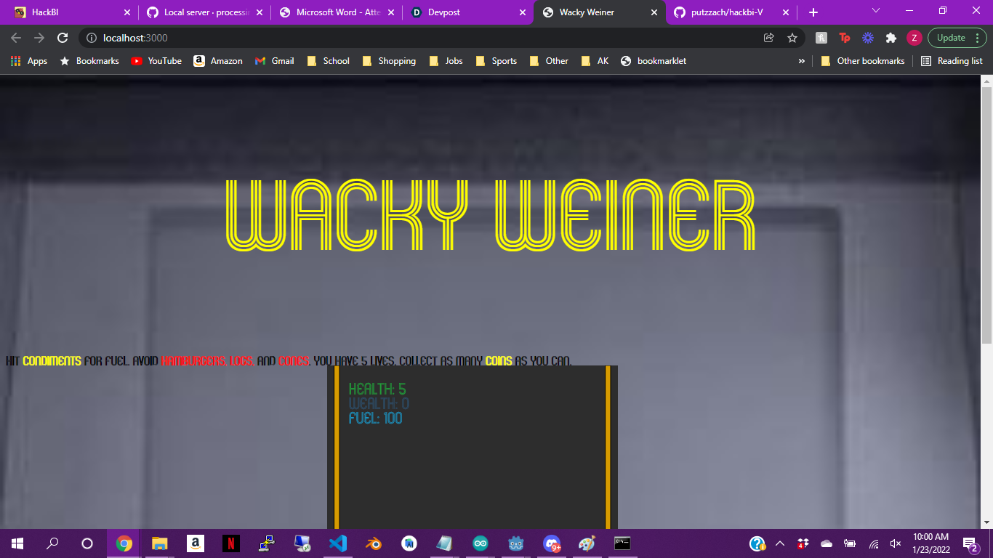993x558 pixels.
Task: Switch to the Microsoft Word tab
Action: [336, 12]
